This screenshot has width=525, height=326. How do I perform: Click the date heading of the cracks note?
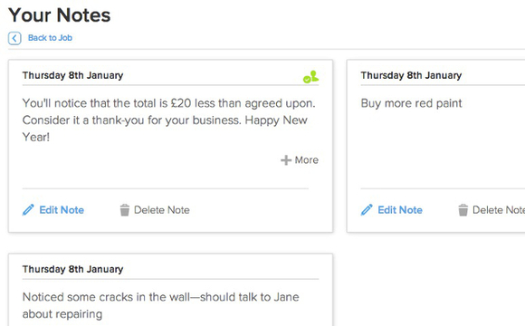tap(72, 269)
